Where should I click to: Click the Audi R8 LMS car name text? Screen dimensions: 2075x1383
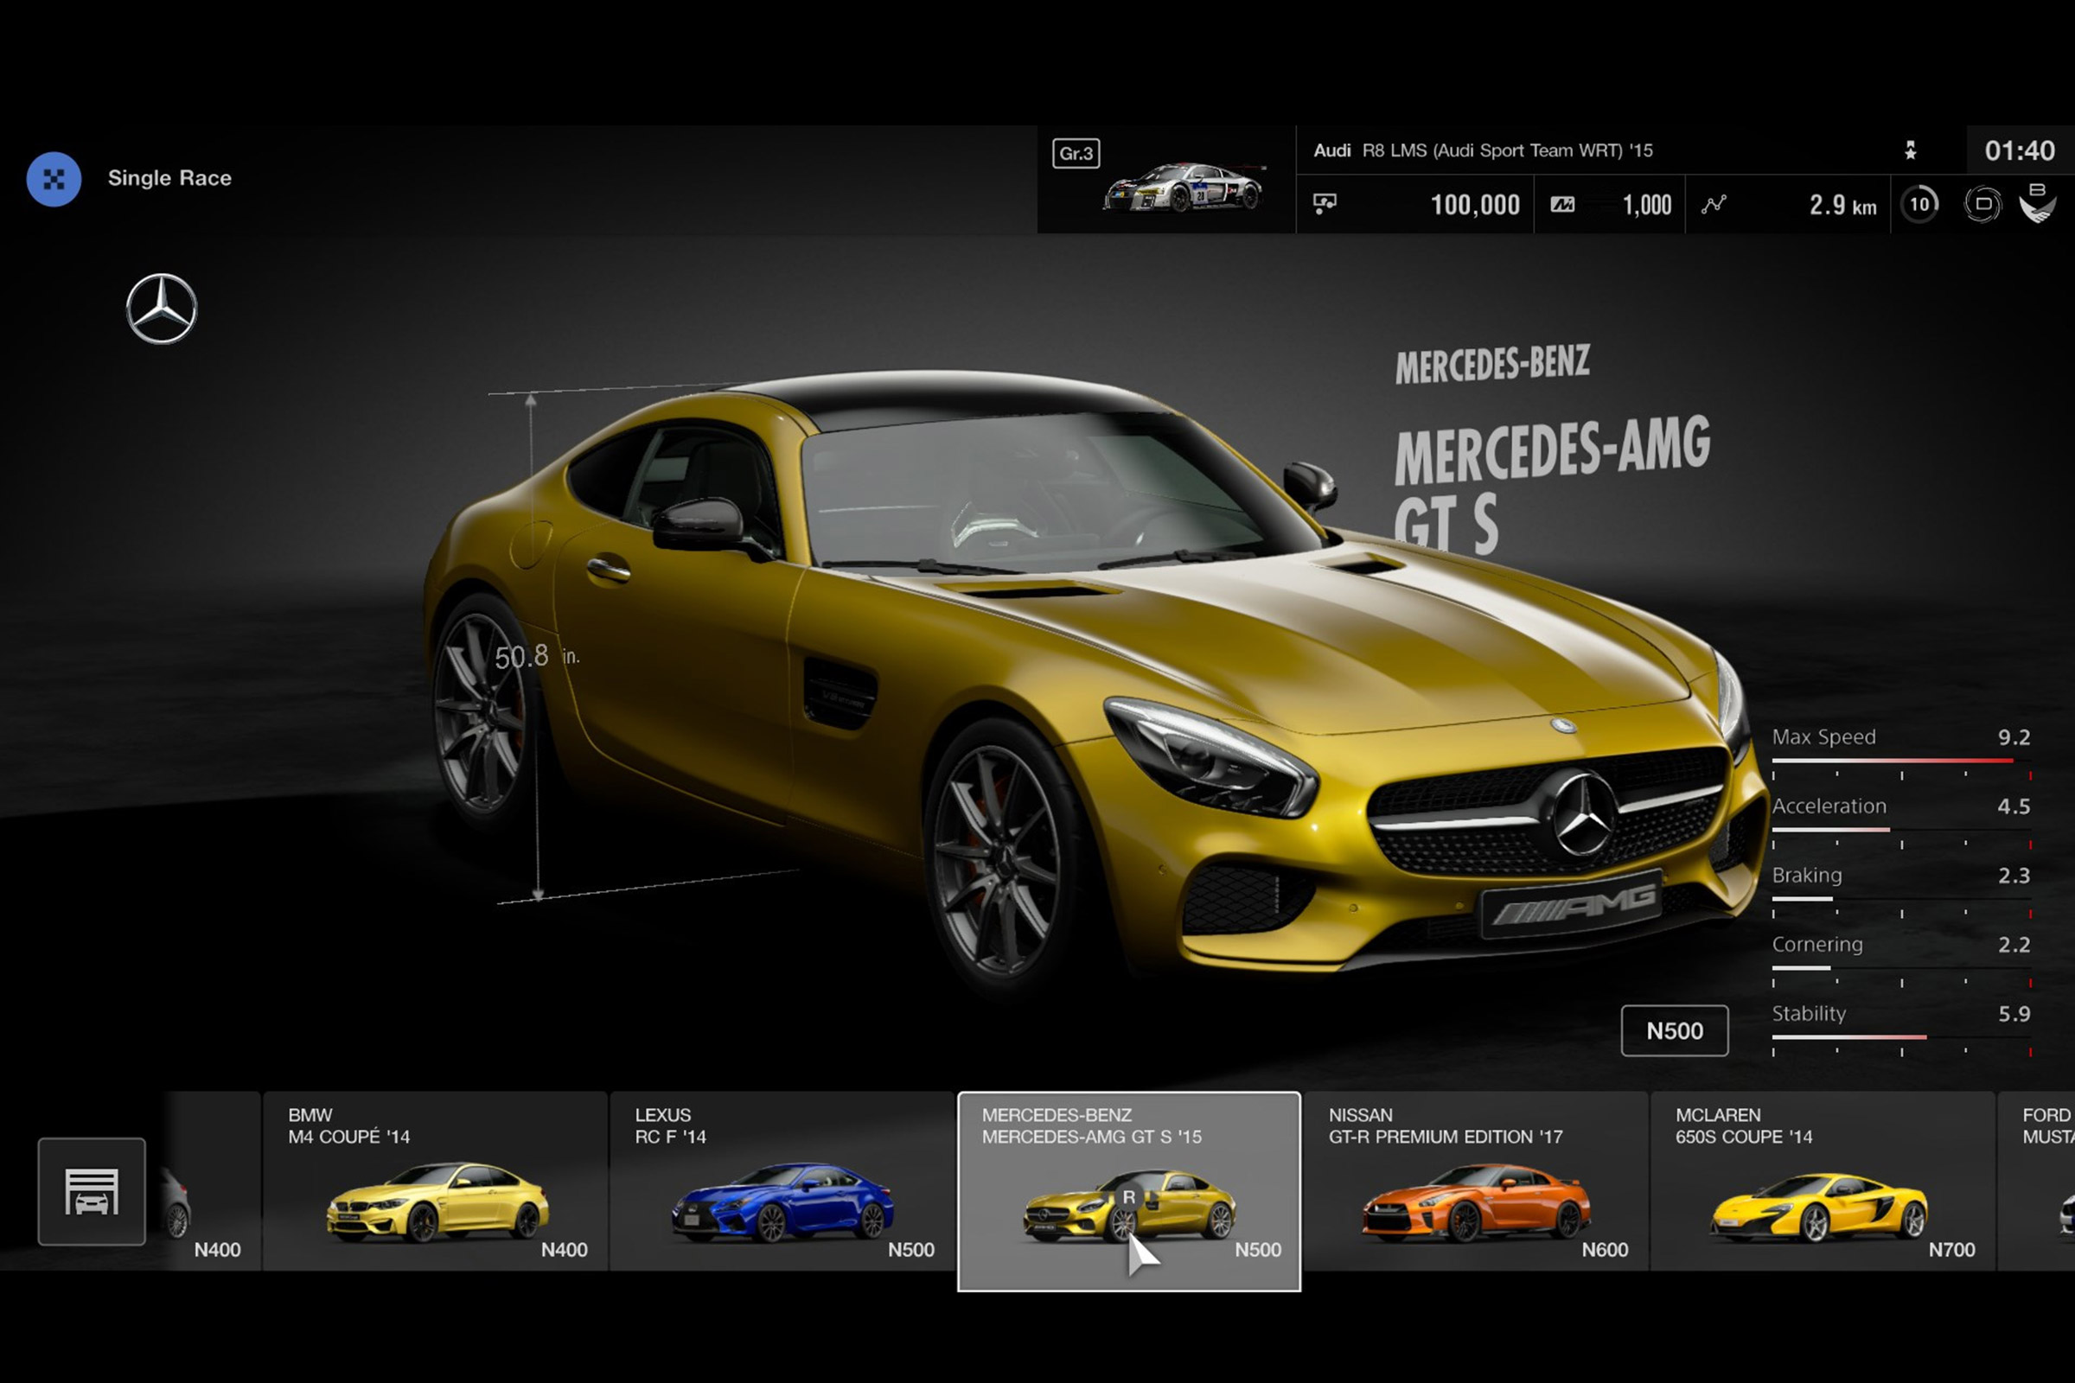click(x=1483, y=150)
